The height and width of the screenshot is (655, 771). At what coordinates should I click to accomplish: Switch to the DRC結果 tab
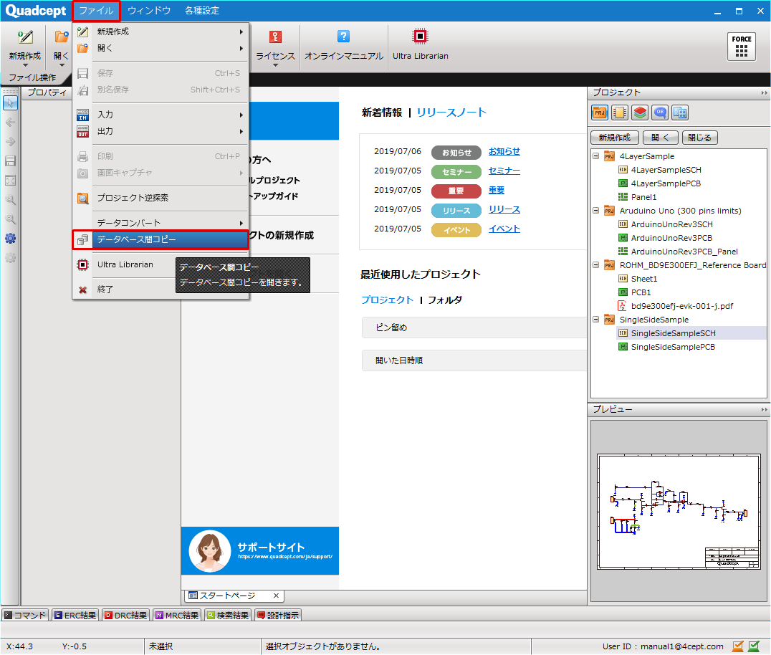126,615
